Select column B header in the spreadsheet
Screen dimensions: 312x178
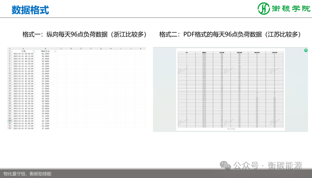tap(45, 48)
